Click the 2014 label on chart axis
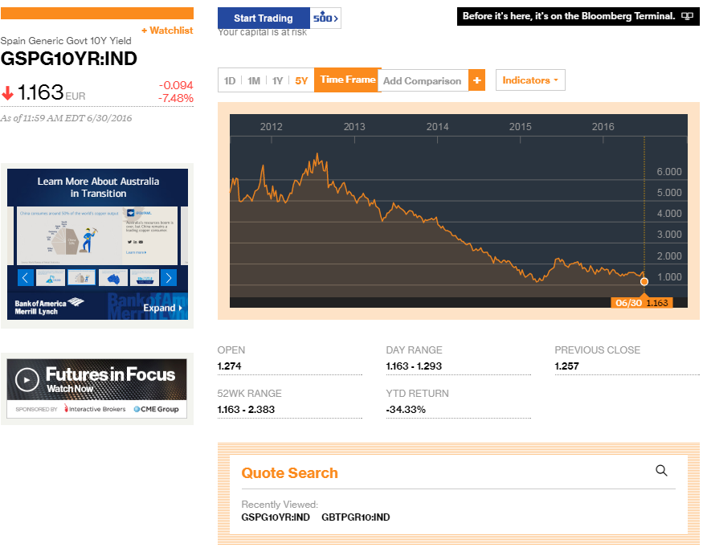Viewport: 707px width, 556px height. click(437, 127)
